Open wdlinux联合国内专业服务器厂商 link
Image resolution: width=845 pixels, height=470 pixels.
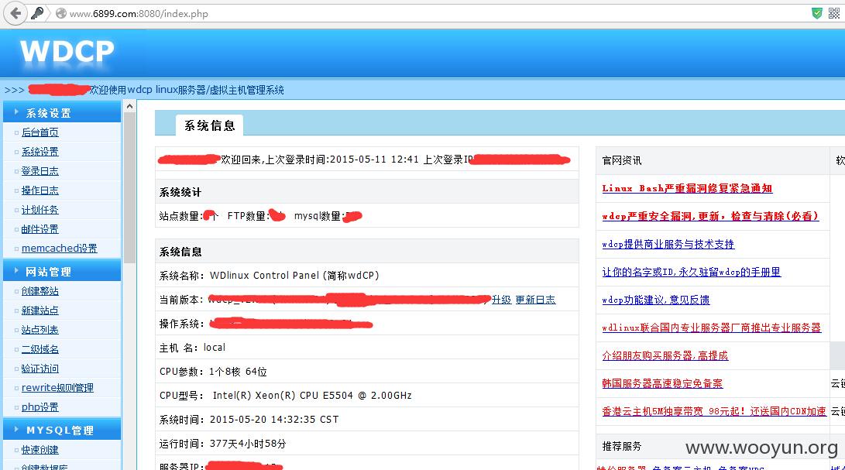coord(711,328)
